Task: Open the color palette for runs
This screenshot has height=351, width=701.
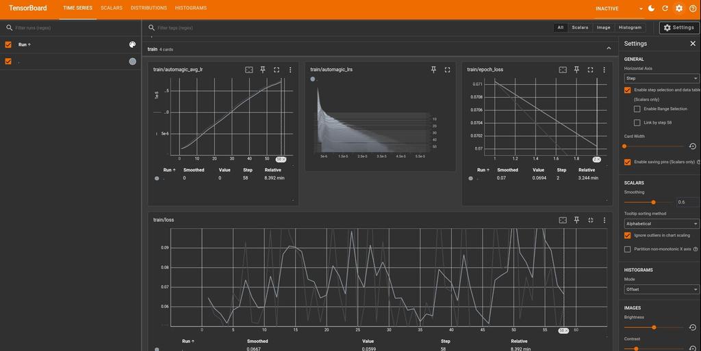Action: (x=132, y=44)
